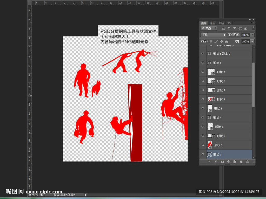
Task: Lock layer position with move icon
Action: tap(221, 41)
